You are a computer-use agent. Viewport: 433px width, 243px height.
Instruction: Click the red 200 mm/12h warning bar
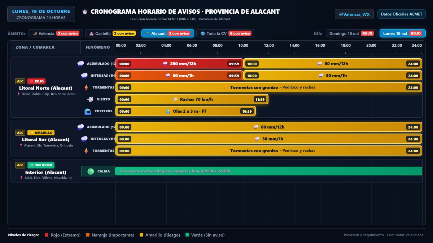(x=179, y=64)
